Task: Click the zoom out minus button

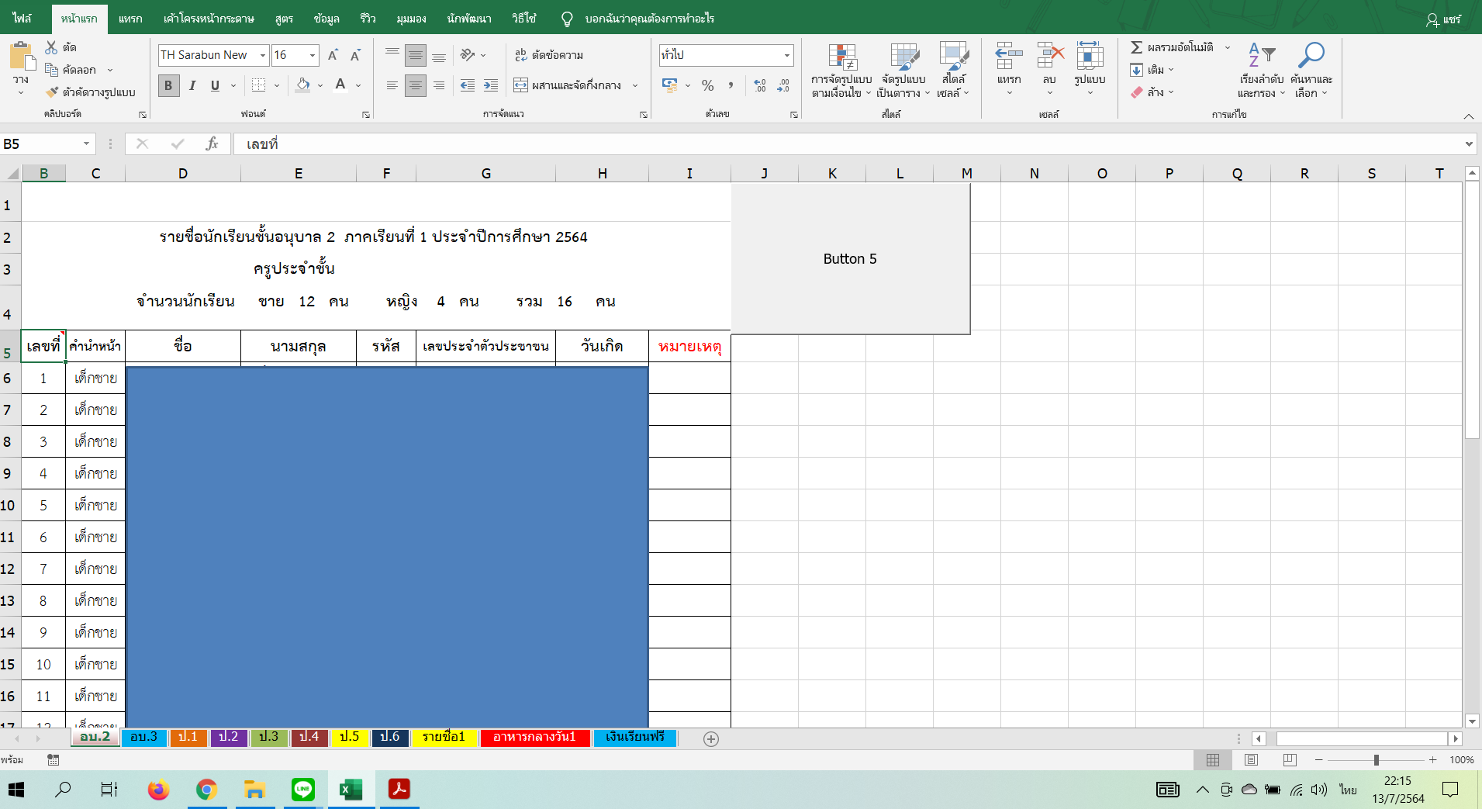Action: pos(1318,760)
